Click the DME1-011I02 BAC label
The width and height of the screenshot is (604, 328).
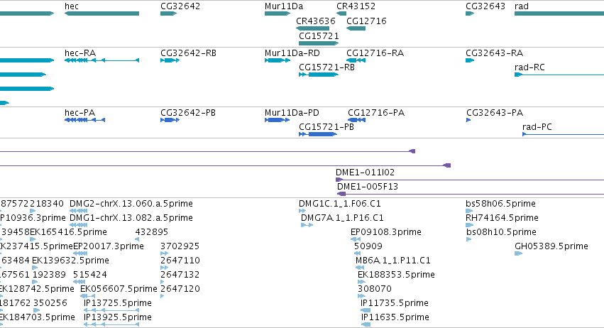click(x=366, y=173)
